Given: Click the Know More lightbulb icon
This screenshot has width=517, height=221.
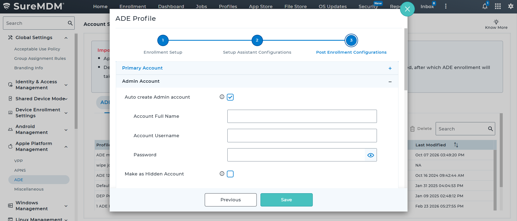Looking at the screenshot, I should 496,22.
